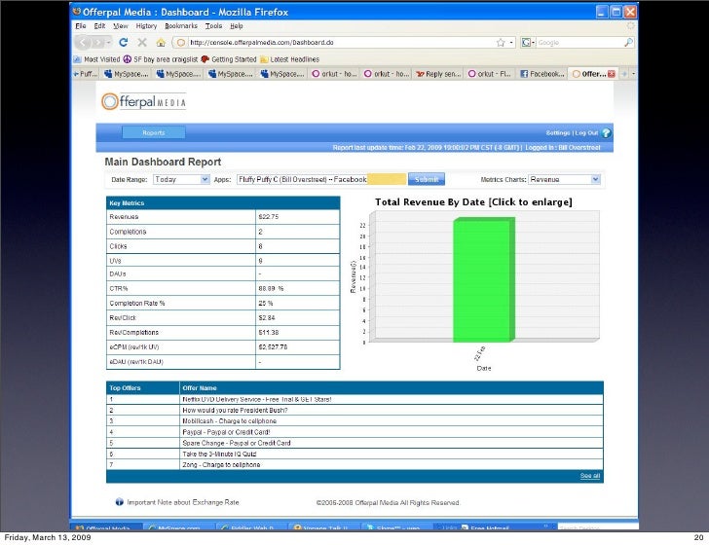Click the browser Back arrow button
Viewport: 709px width, 545px height.
84,43
